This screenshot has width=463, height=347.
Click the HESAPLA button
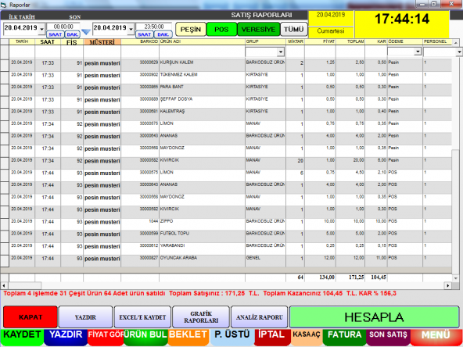click(374, 317)
